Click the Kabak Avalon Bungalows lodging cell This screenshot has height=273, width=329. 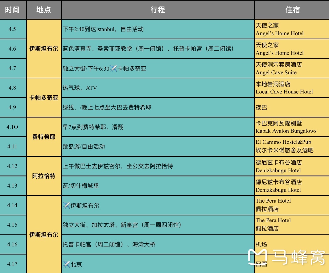(x=292, y=127)
